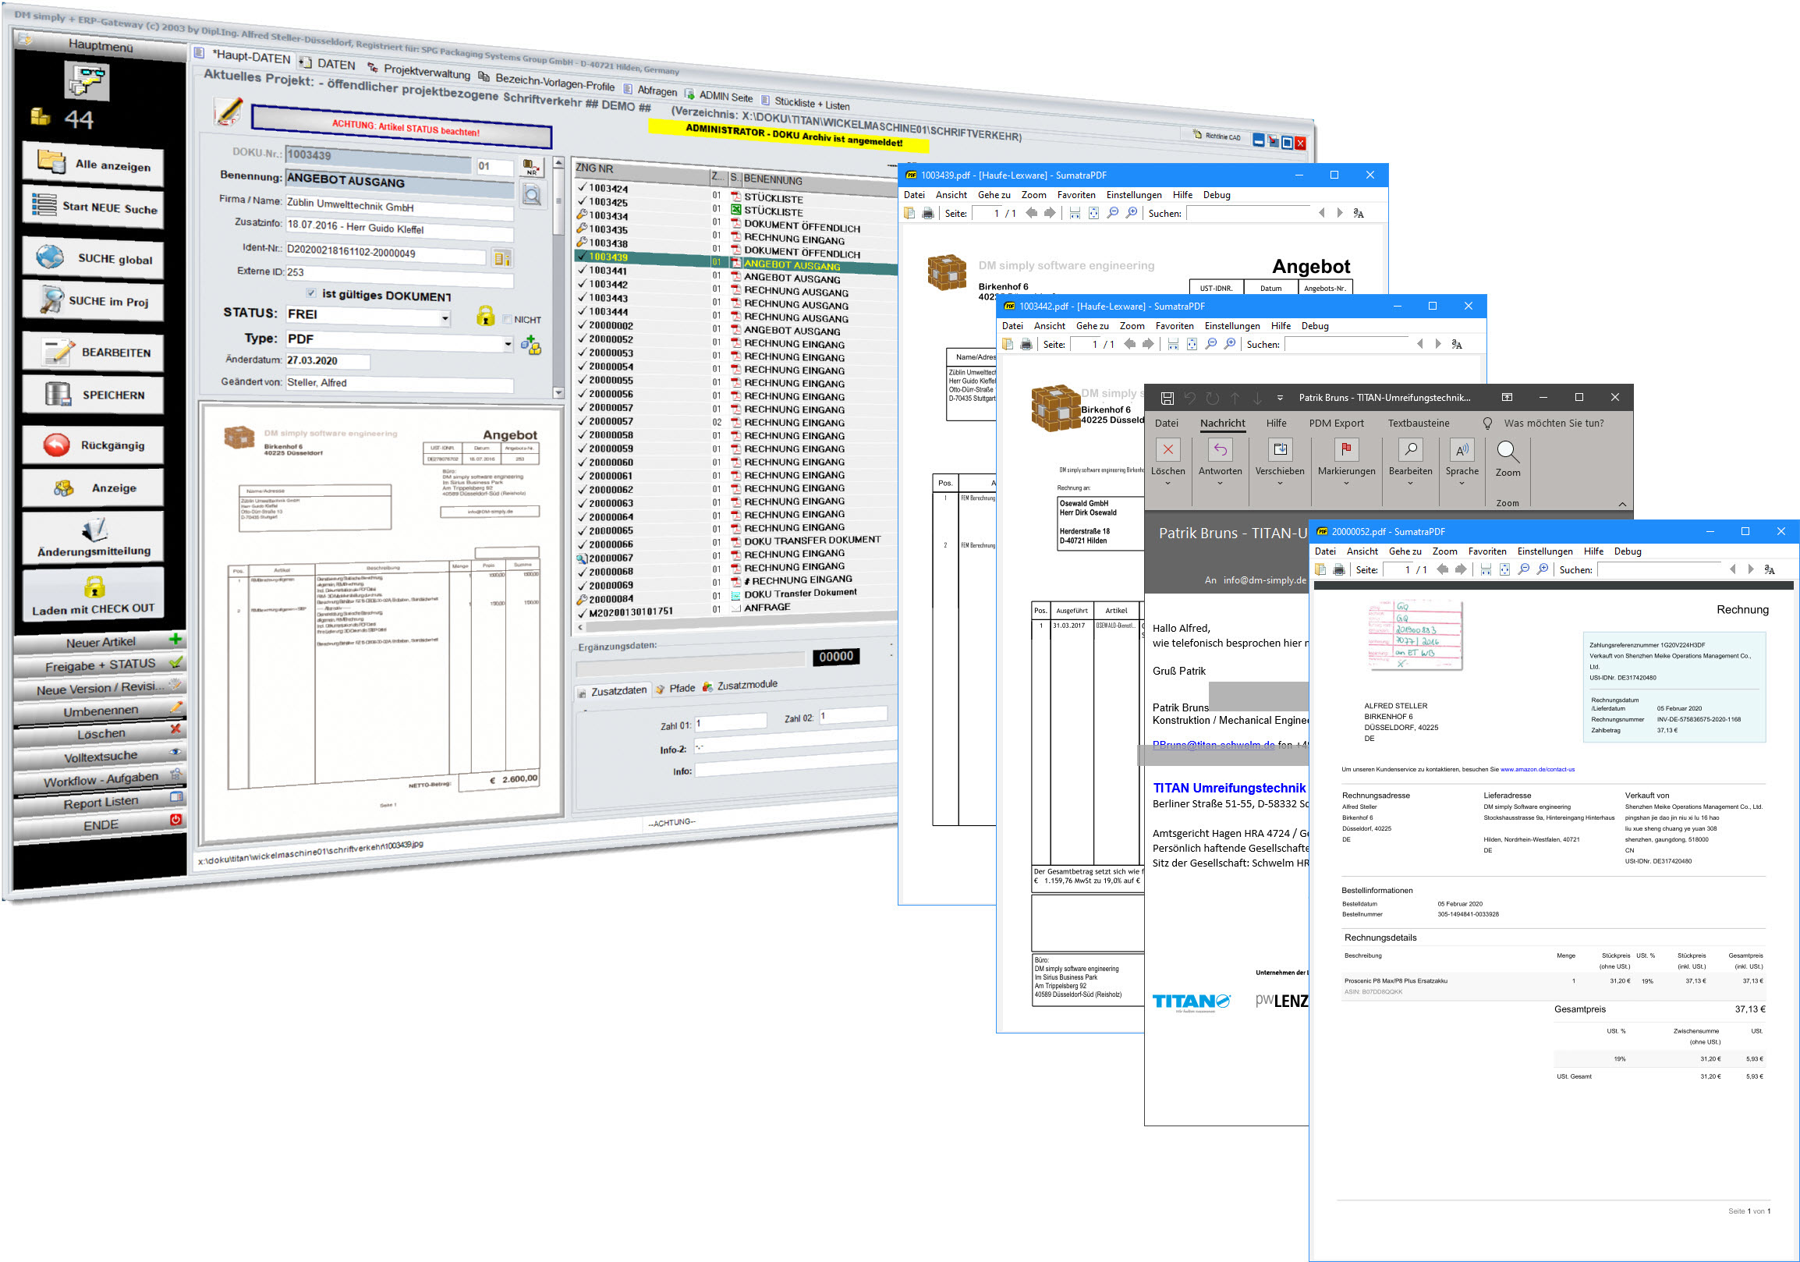Click the Angebot document preview thumbnail
1800x1262 pixels.
pos(383,622)
